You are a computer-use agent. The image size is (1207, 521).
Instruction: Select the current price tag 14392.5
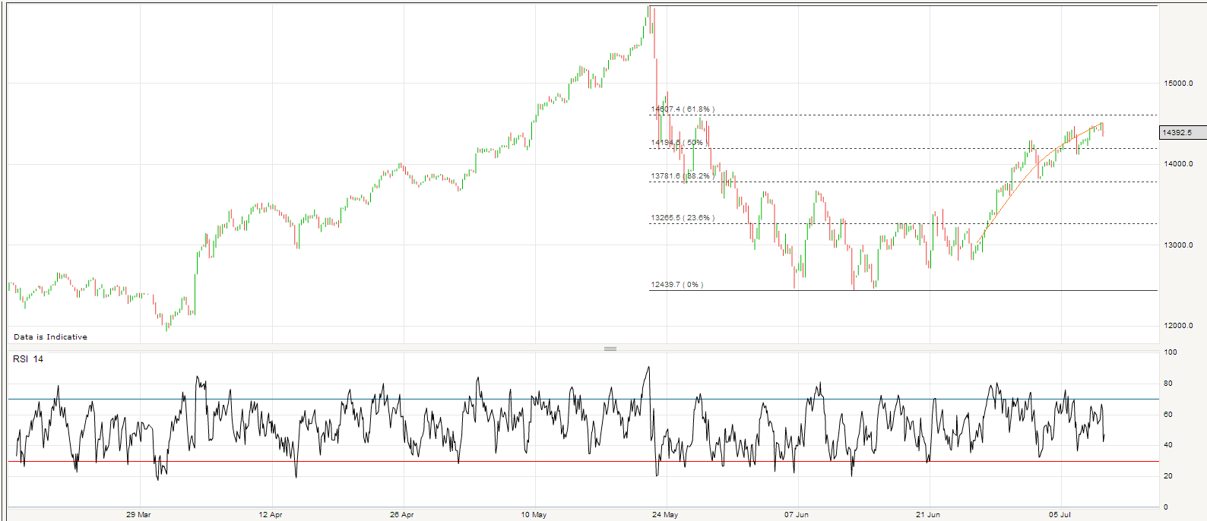pyautogui.click(x=1180, y=133)
